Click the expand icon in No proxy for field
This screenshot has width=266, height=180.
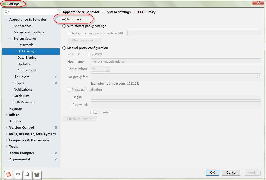click(258, 77)
